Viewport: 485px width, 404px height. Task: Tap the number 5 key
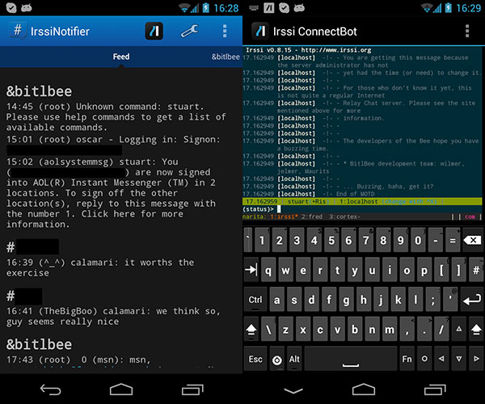coord(331,240)
